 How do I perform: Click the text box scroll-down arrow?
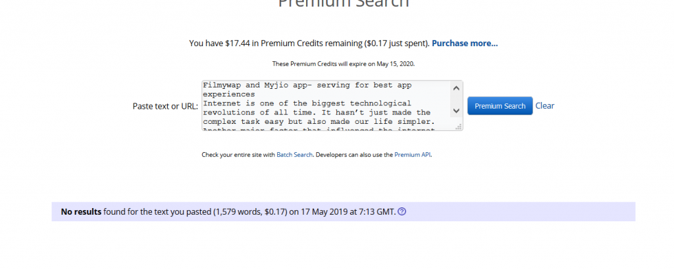point(456,111)
